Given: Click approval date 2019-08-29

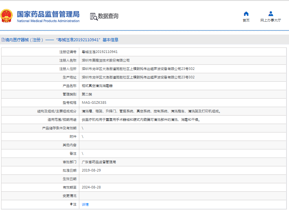Looking at the screenshot, I should 91,170.
